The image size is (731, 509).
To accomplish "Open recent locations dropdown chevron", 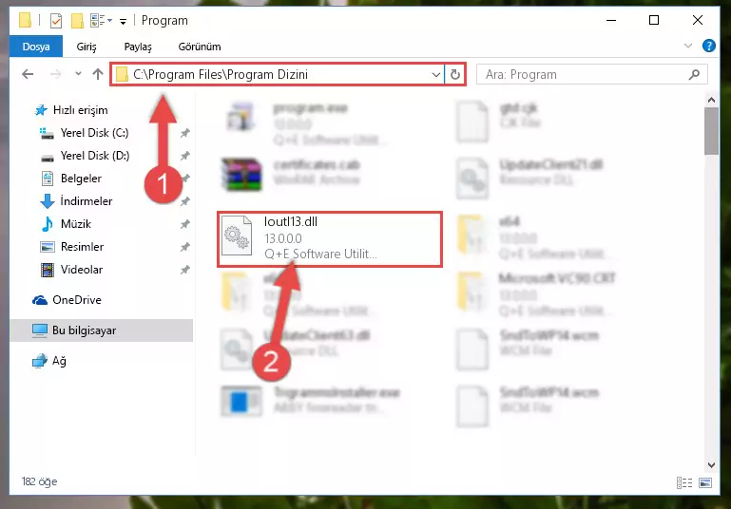I will pyautogui.click(x=78, y=73).
